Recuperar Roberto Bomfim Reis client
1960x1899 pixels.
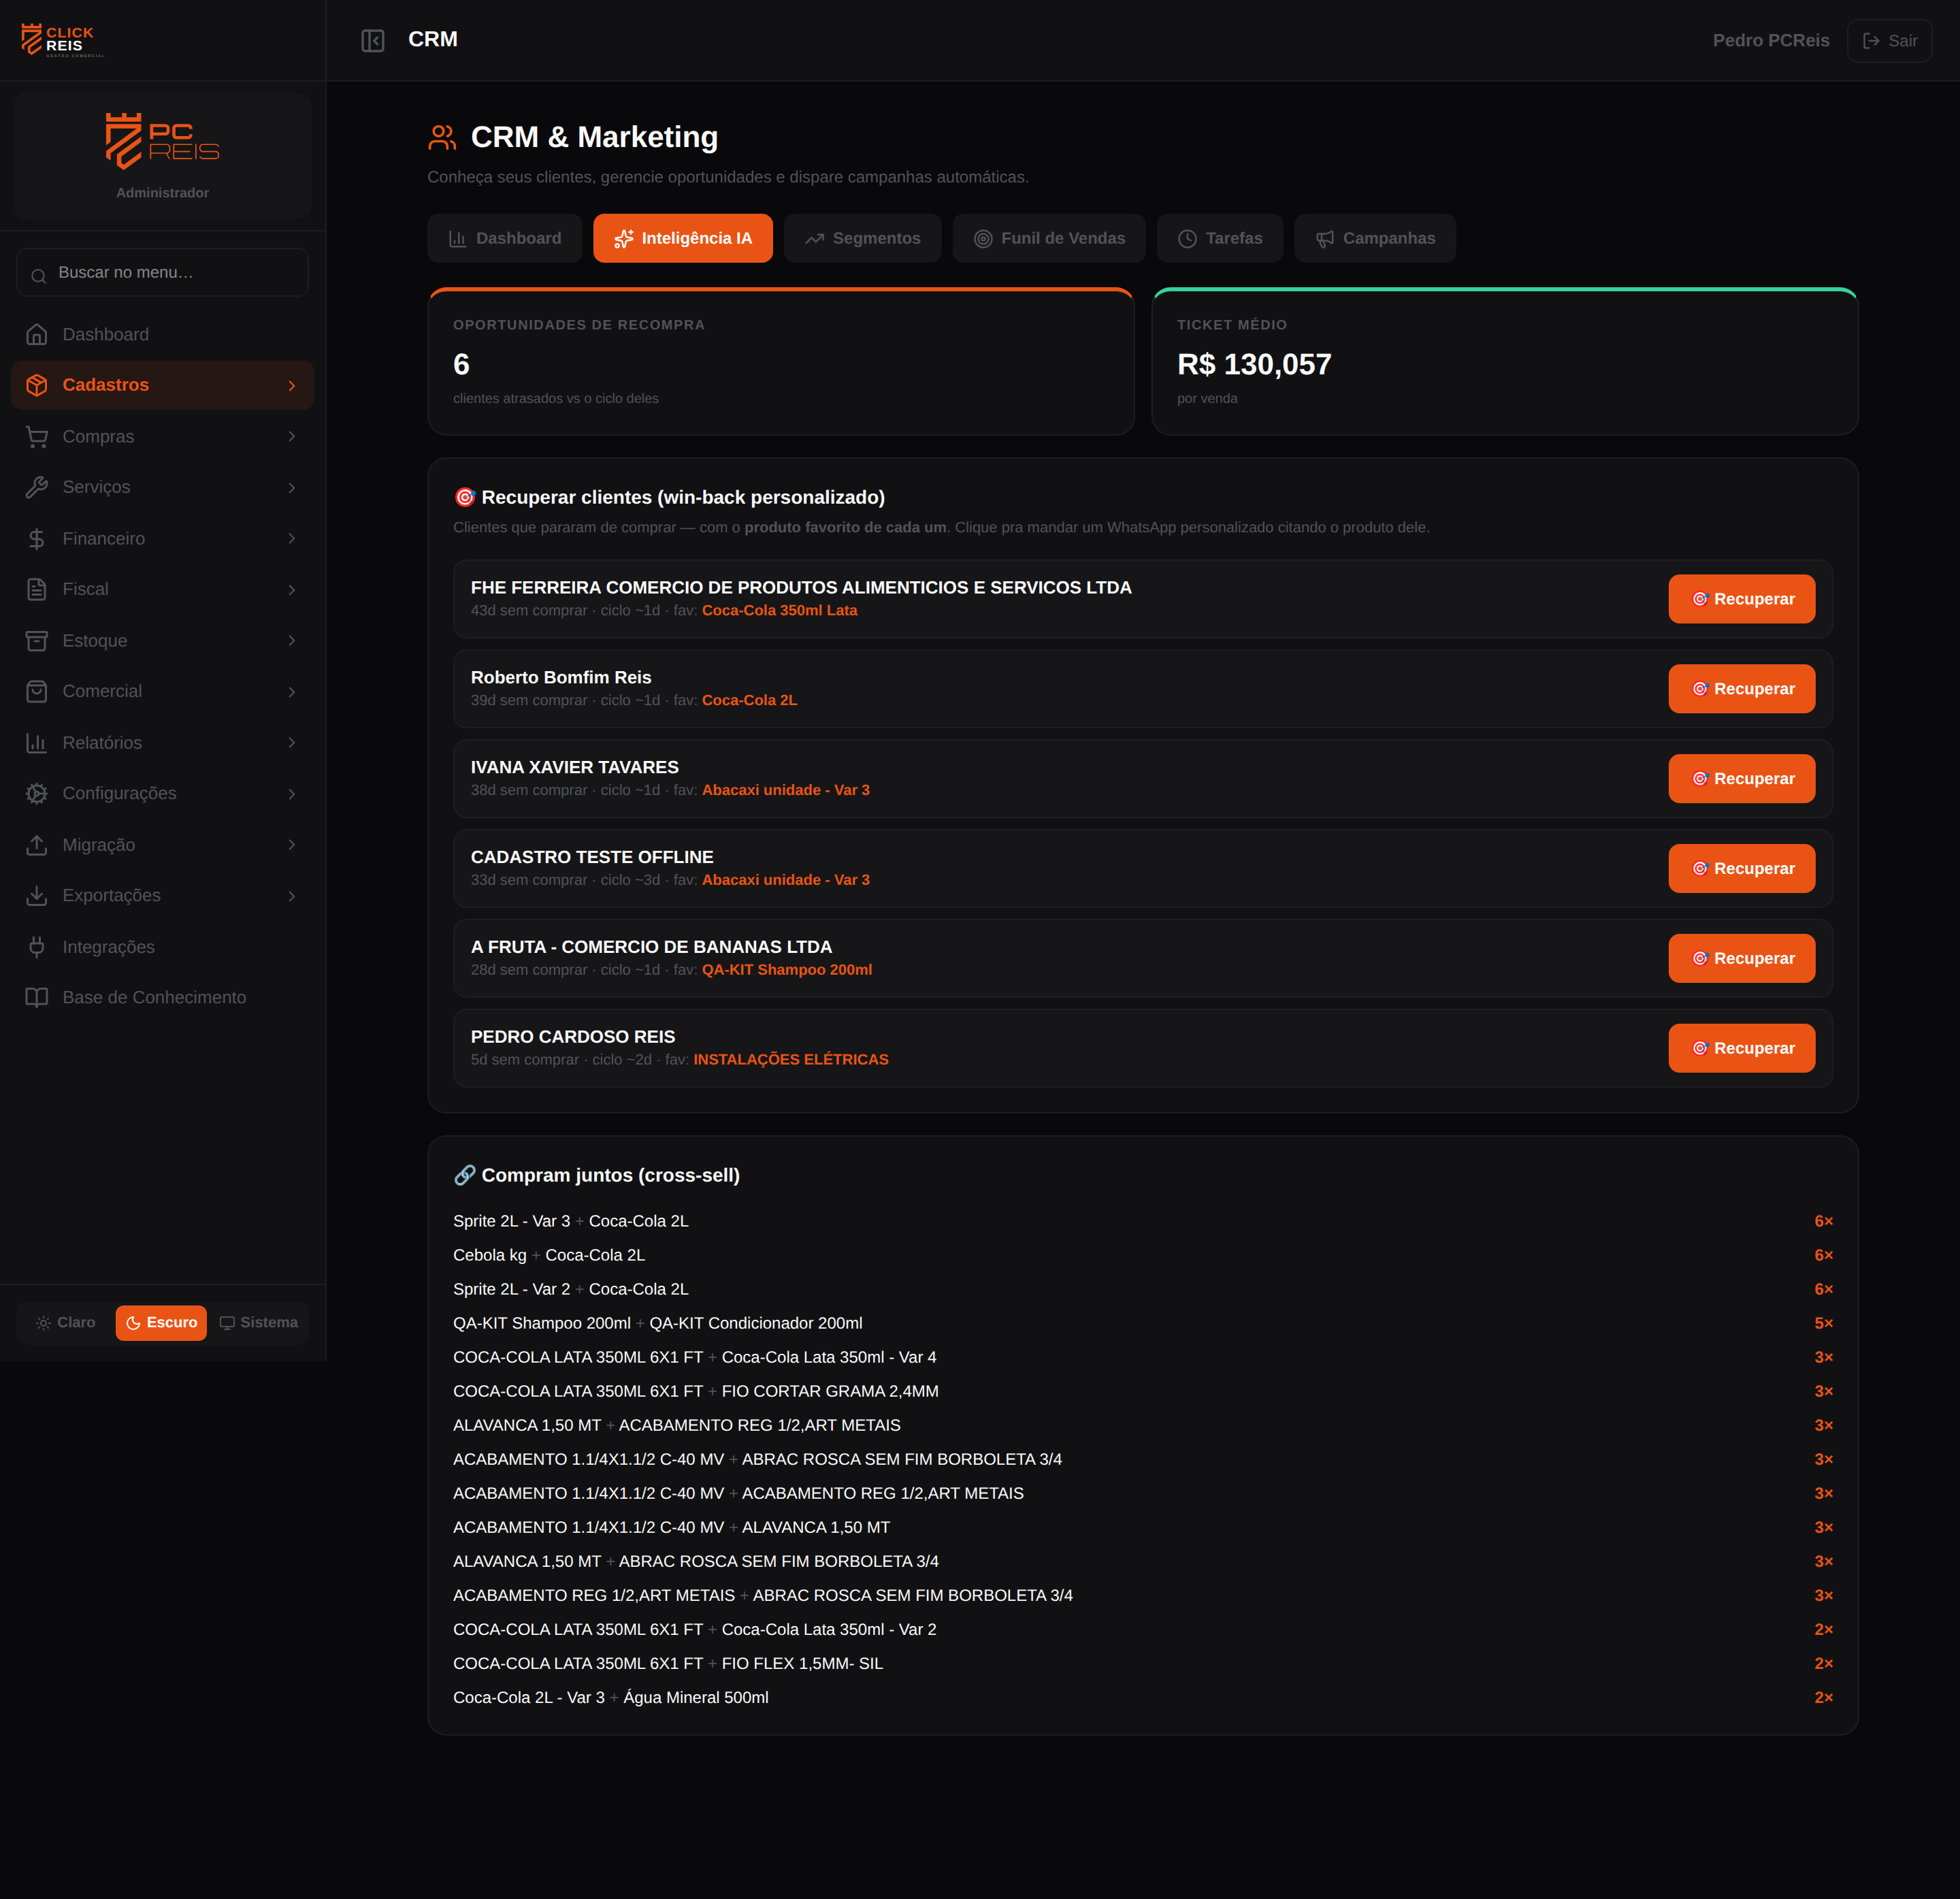coord(1741,689)
